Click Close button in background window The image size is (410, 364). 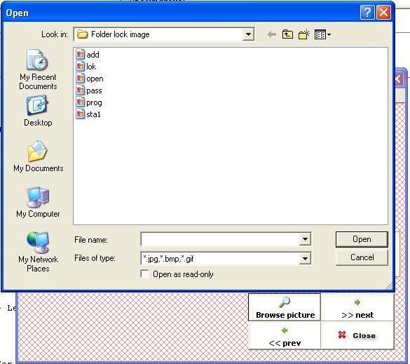click(357, 336)
